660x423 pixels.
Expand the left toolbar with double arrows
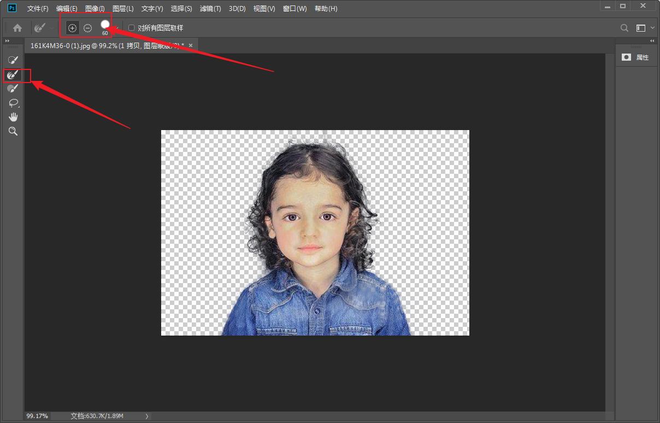coord(7,41)
